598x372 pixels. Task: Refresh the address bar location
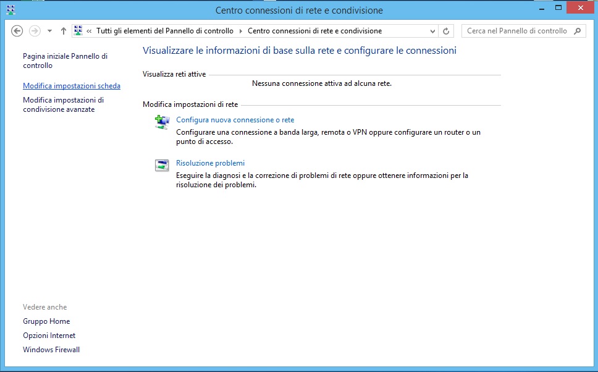coord(446,31)
